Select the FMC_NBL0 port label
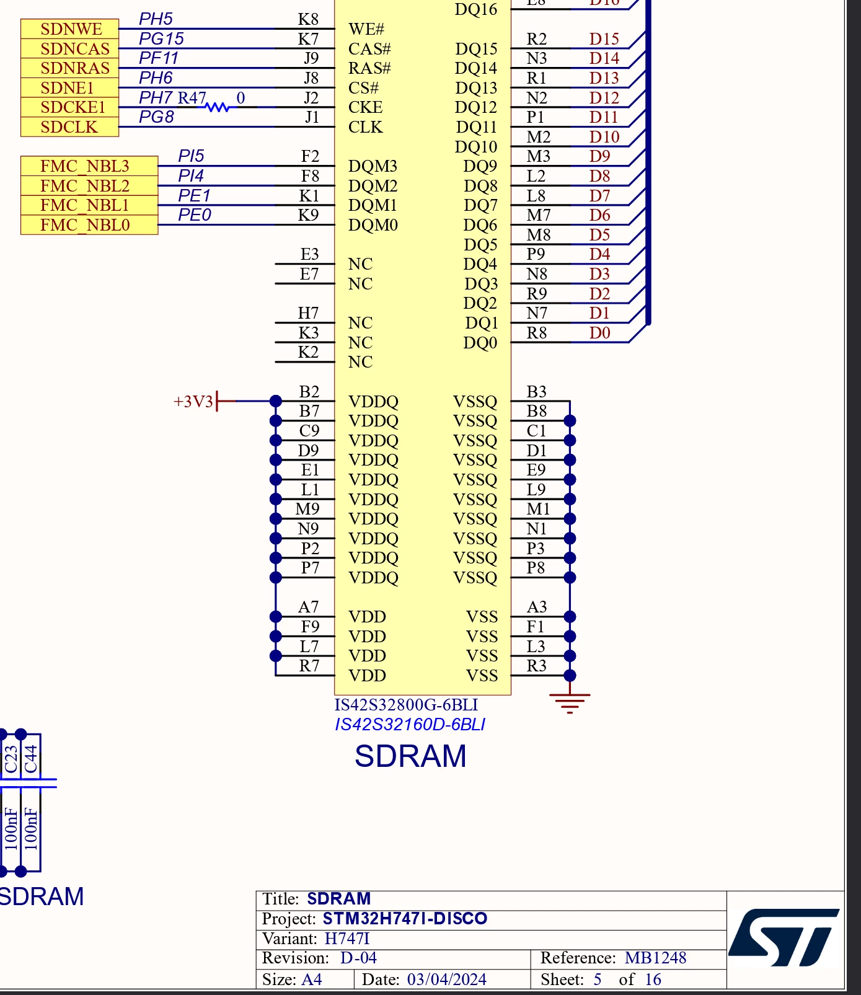The image size is (861, 995). coord(89,225)
